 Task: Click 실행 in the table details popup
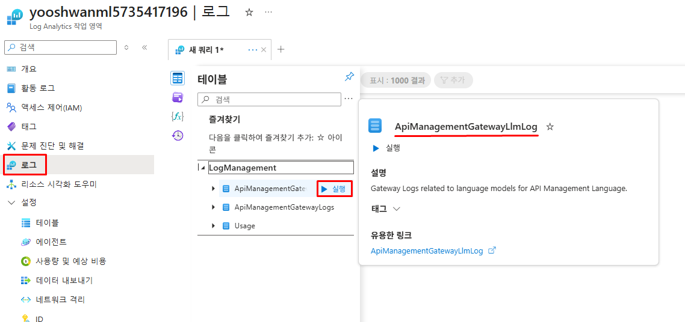(x=386, y=148)
